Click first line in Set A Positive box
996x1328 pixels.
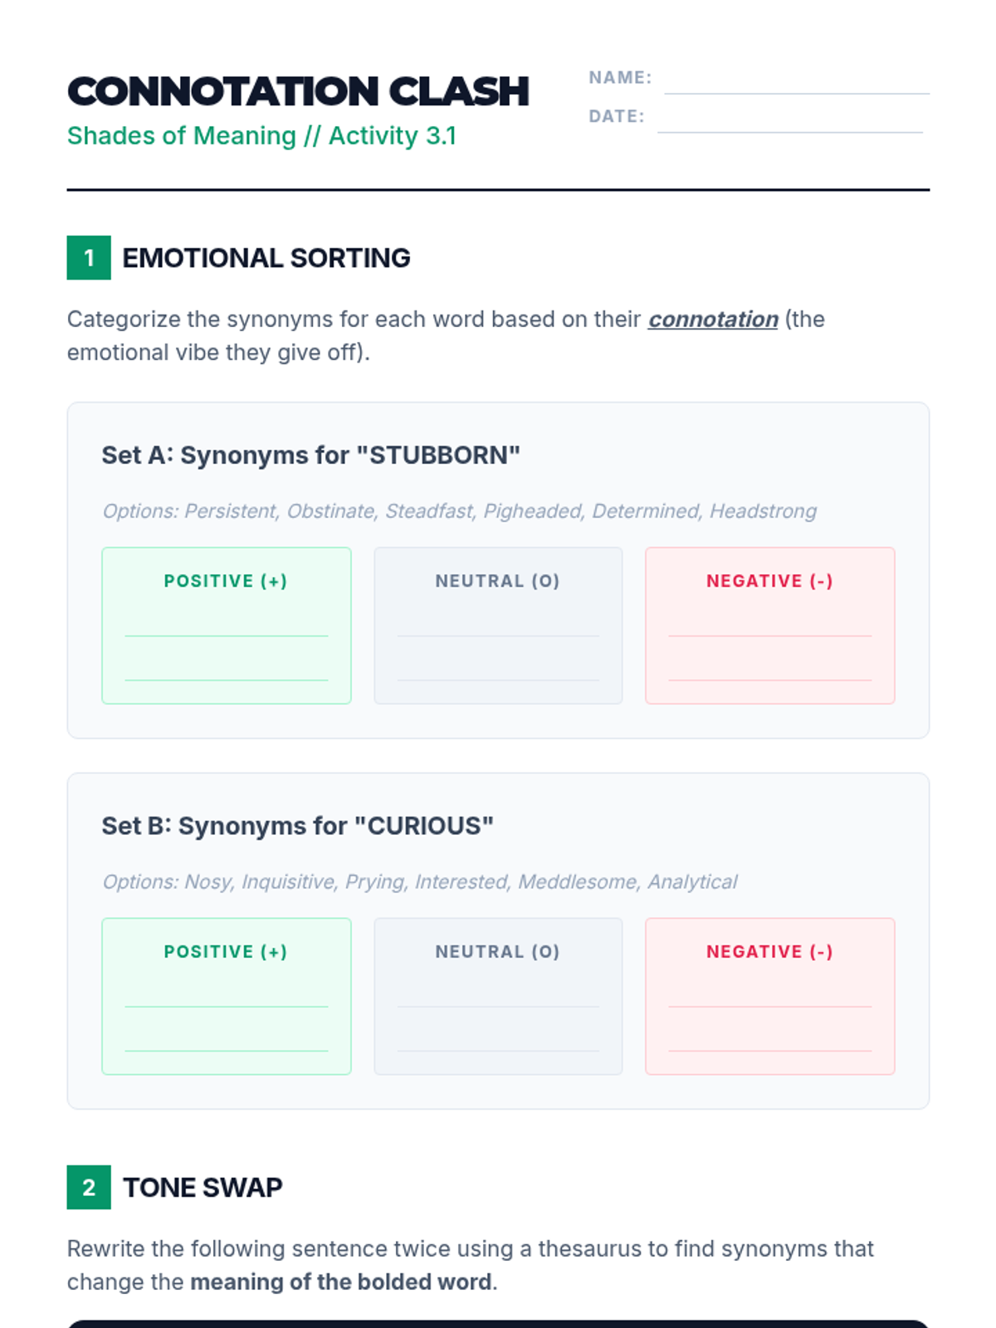[x=227, y=627]
